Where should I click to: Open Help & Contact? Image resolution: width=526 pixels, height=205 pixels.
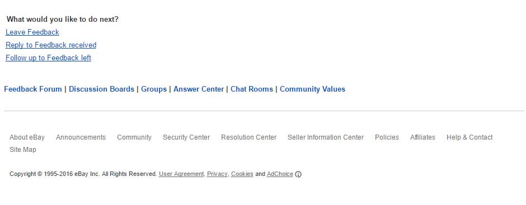tap(469, 137)
